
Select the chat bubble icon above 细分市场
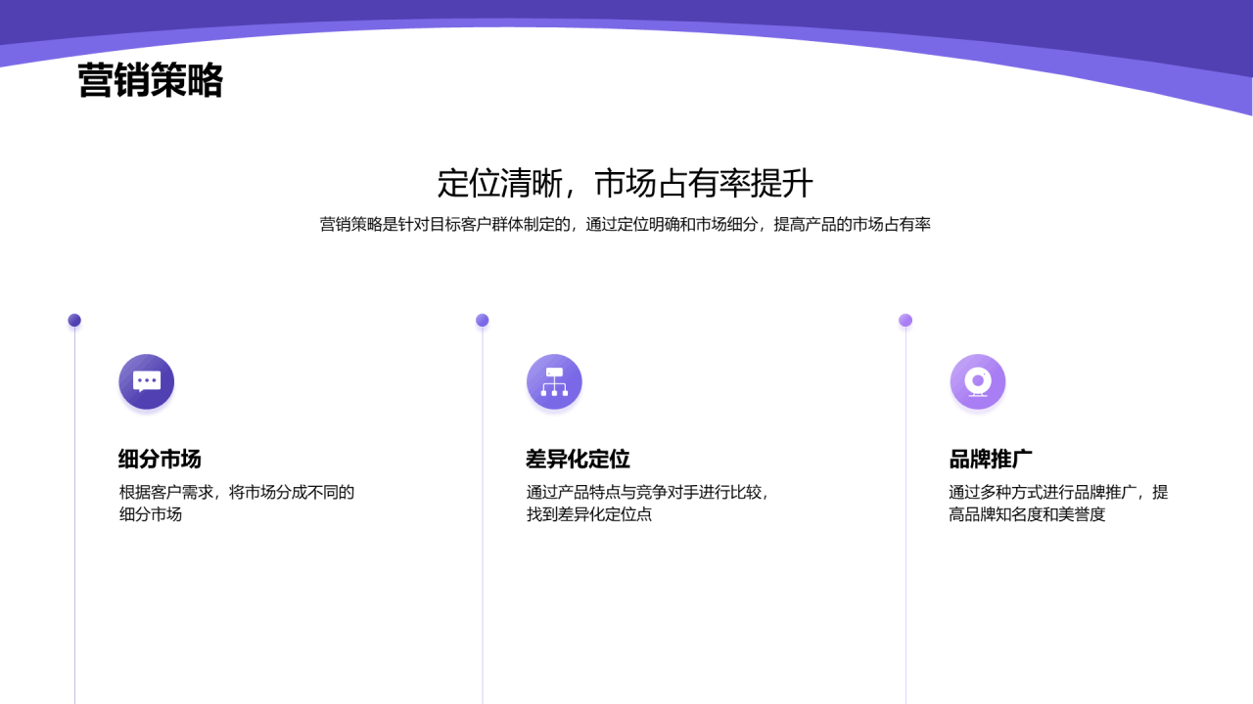pos(146,381)
